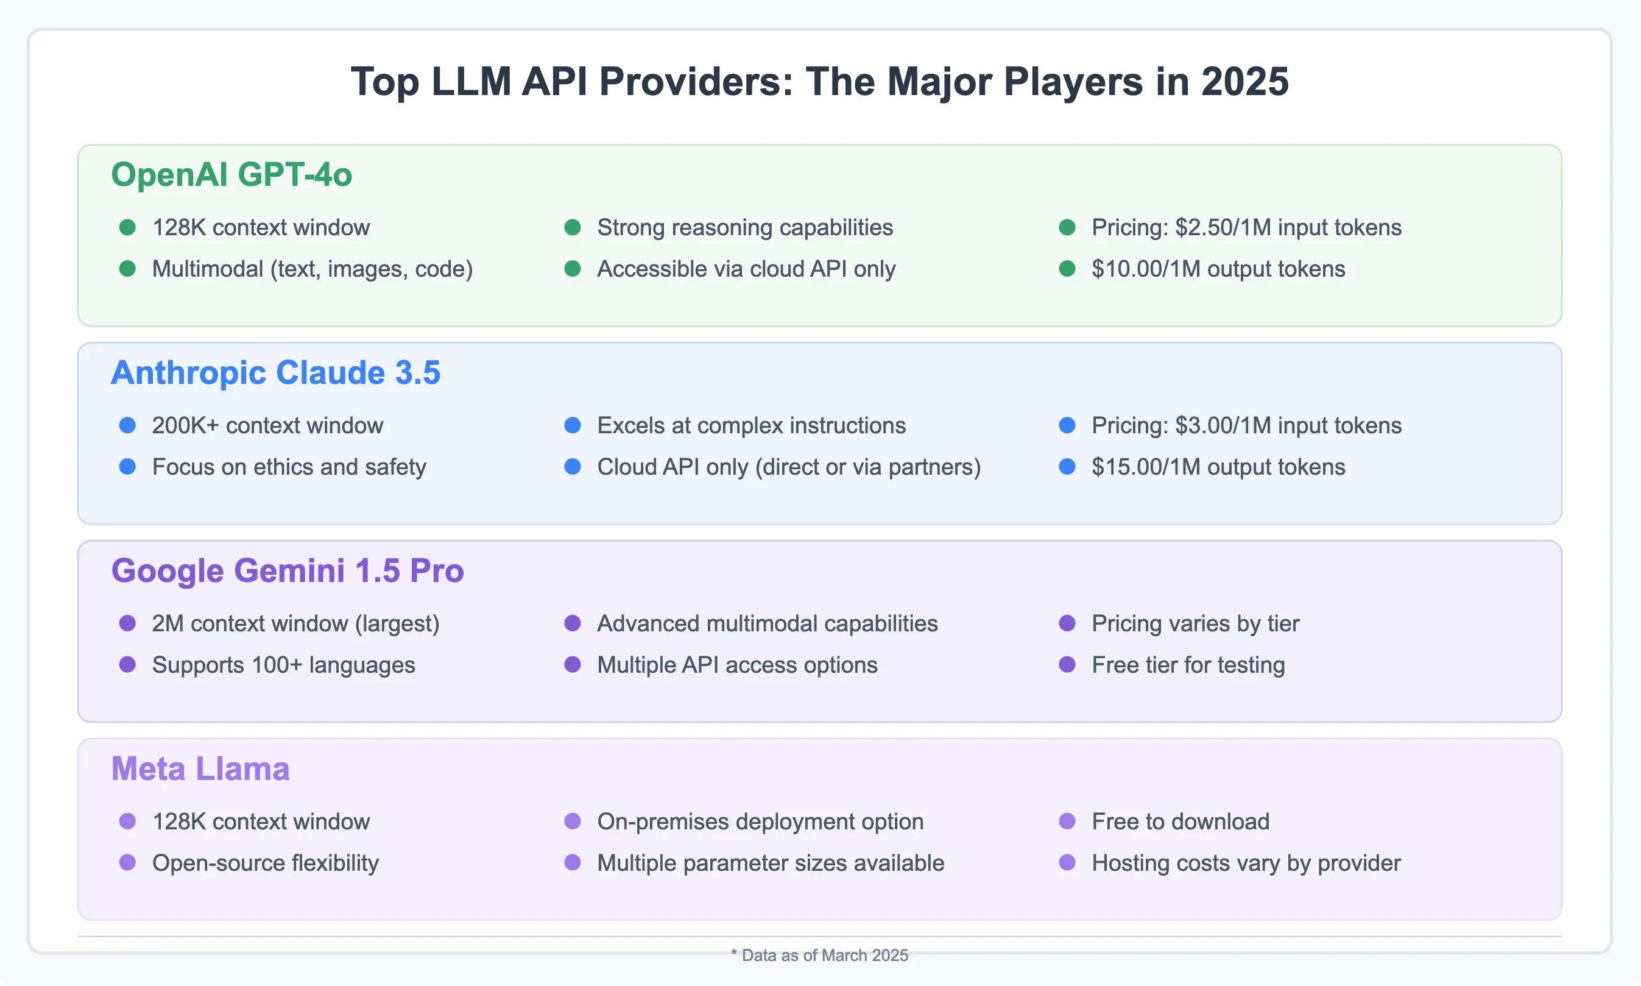Click "Pricing varies by tier" text
The width and height of the screenshot is (1641, 986).
click(x=1195, y=623)
